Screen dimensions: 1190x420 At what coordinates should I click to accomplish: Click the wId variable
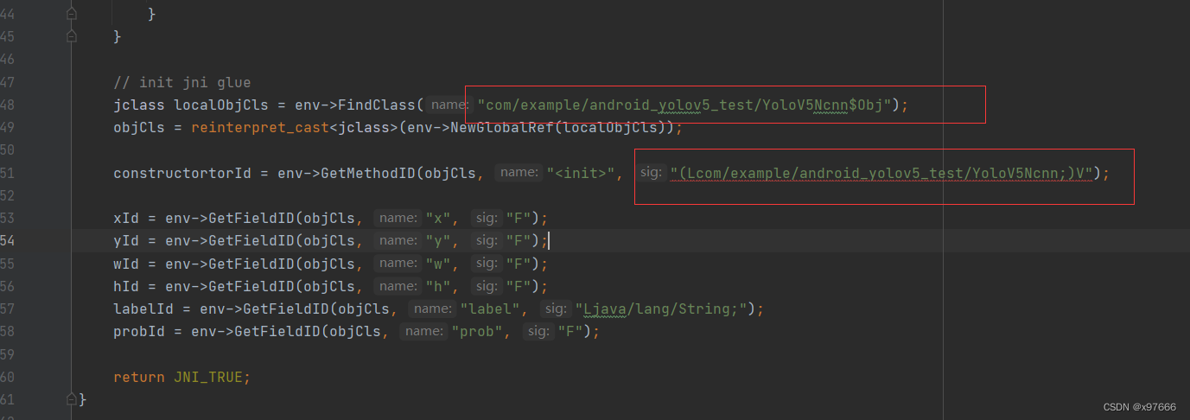[126, 263]
